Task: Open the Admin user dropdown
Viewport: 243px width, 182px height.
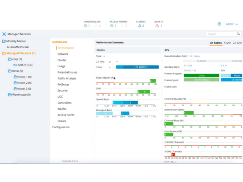Action: (232, 24)
